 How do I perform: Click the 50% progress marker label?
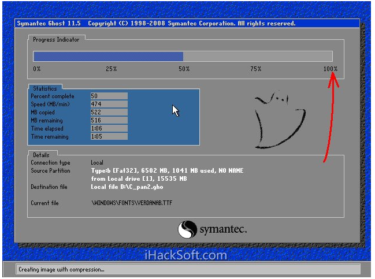point(184,69)
